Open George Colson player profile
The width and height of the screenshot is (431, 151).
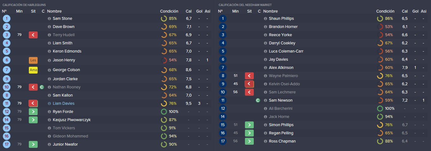coord(66,70)
